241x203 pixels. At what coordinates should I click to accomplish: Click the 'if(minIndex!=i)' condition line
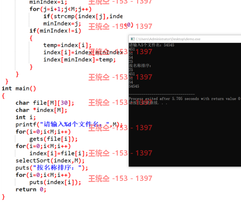pos(55,31)
